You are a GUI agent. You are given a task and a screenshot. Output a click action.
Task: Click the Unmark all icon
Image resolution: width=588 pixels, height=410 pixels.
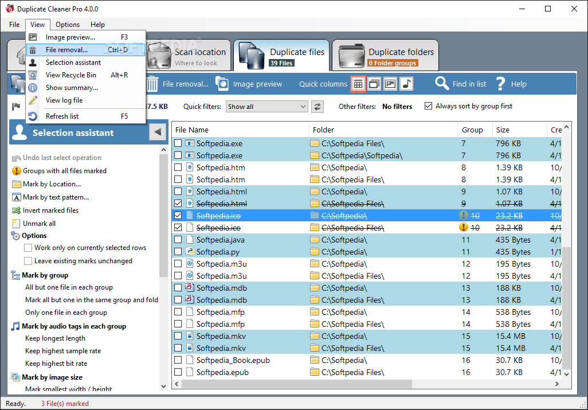pos(16,224)
